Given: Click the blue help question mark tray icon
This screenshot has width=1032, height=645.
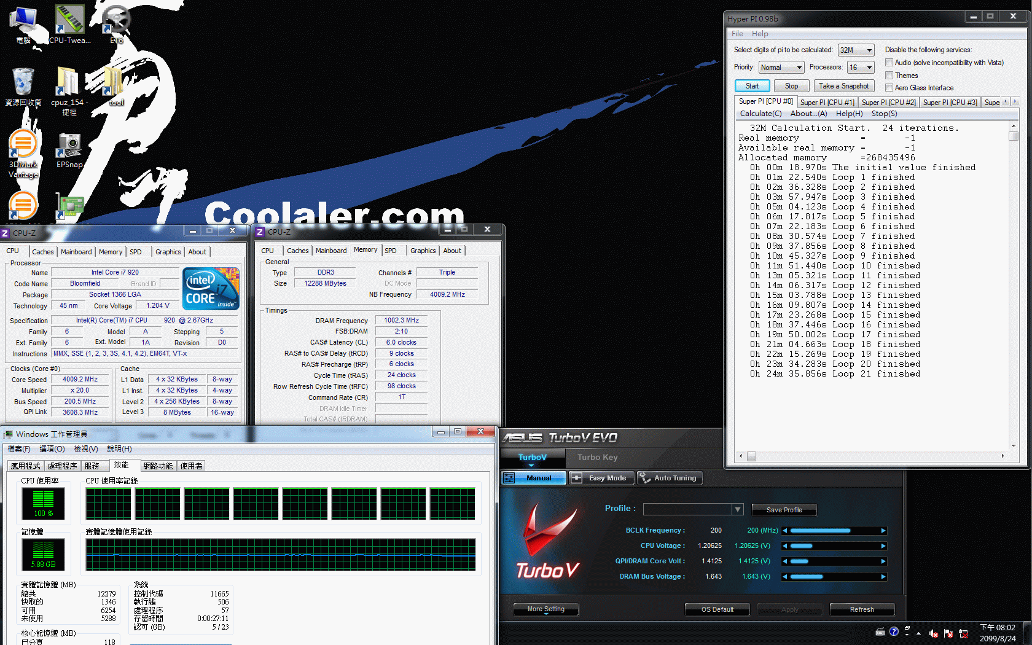Looking at the screenshot, I should (x=894, y=631).
